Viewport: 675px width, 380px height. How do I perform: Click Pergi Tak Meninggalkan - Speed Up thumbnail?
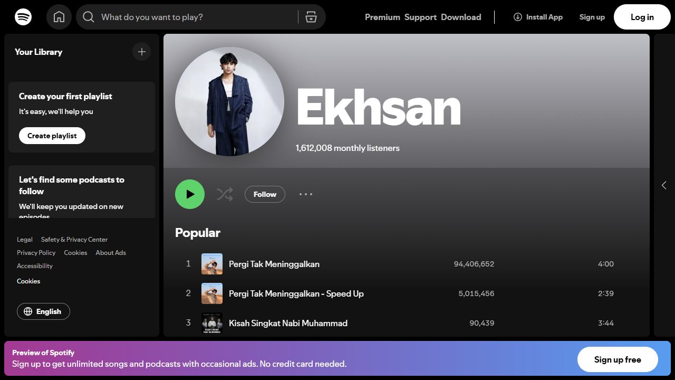[212, 293]
